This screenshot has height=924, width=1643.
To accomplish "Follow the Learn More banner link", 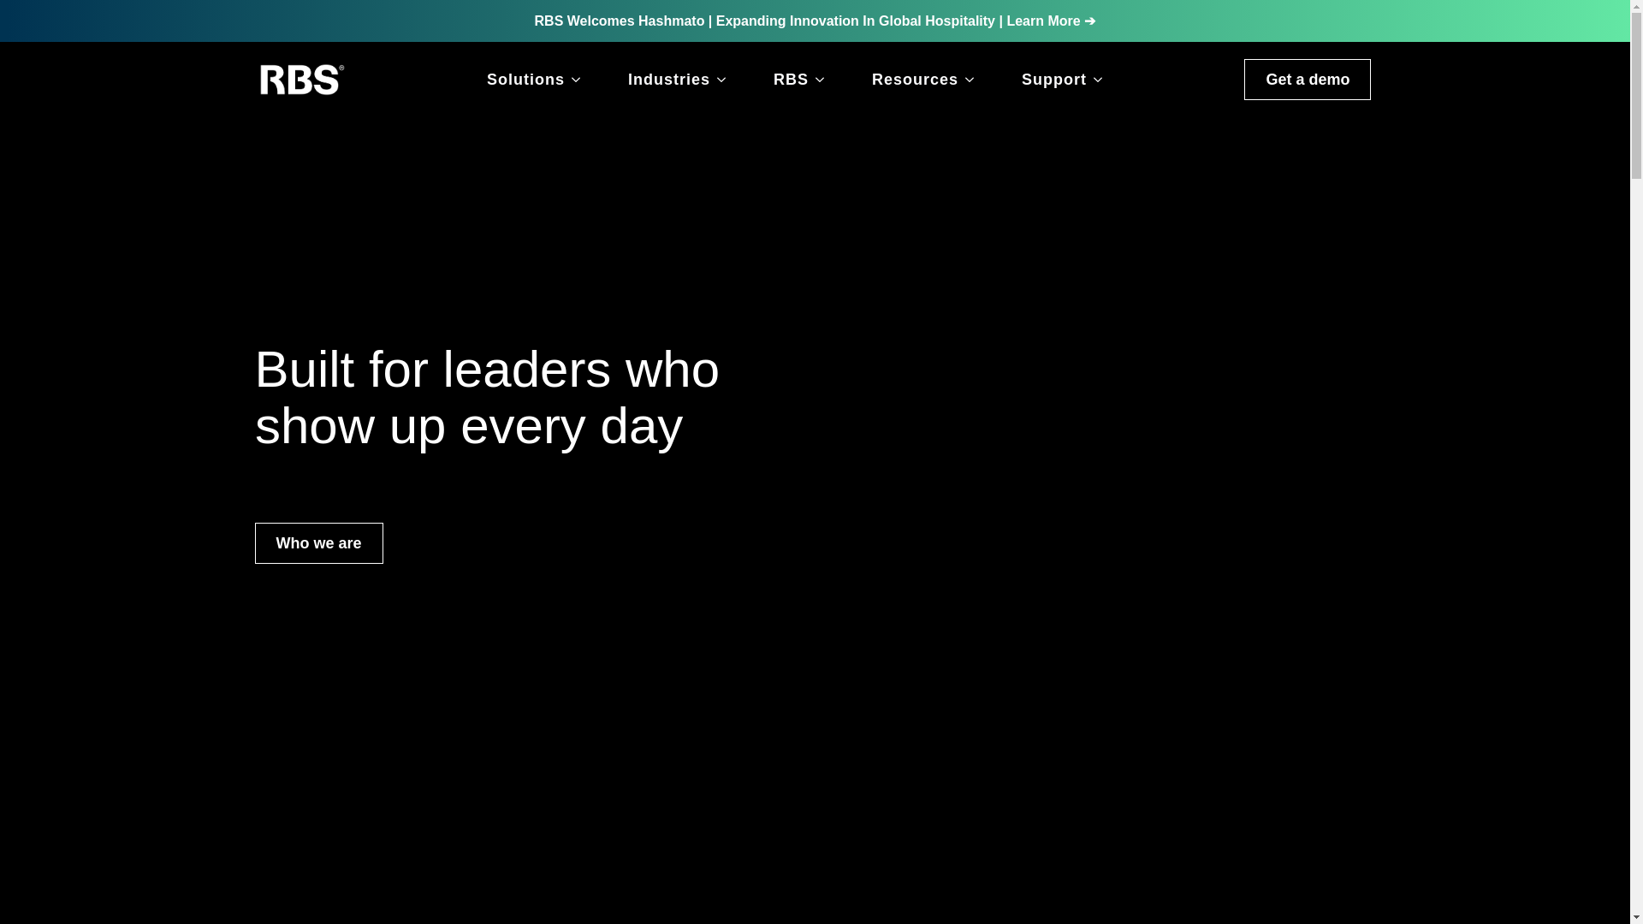I will (x=1042, y=21).
